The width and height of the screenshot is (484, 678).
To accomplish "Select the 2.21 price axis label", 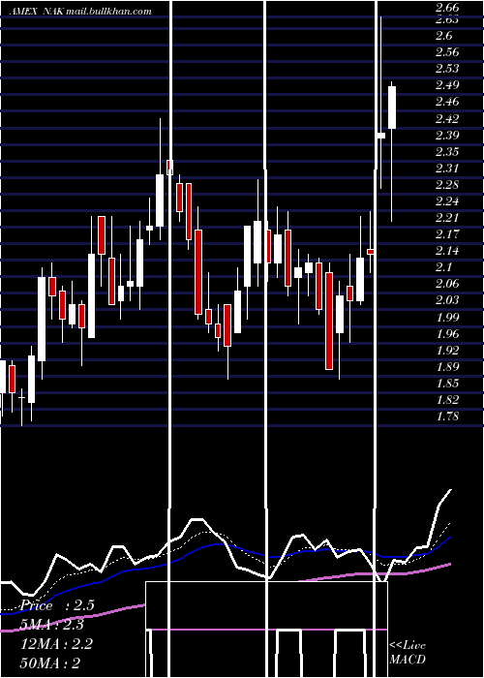I will click(x=447, y=218).
